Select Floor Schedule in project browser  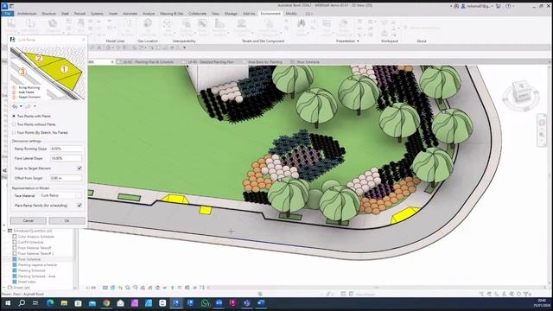[x=29, y=259]
